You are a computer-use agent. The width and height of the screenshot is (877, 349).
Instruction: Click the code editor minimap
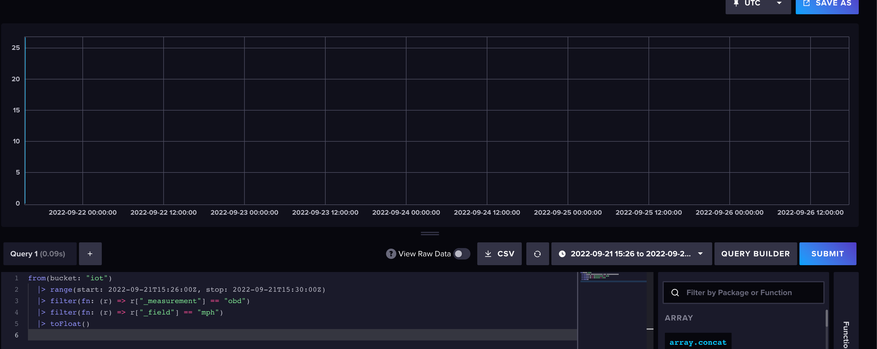point(613,289)
